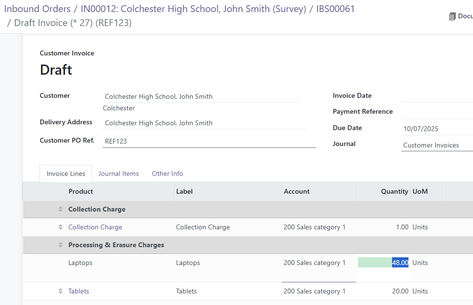
Task: Open IN00012 Colchester High School breadcrumb
Action: pyautogui.click(x=193, y=9)
